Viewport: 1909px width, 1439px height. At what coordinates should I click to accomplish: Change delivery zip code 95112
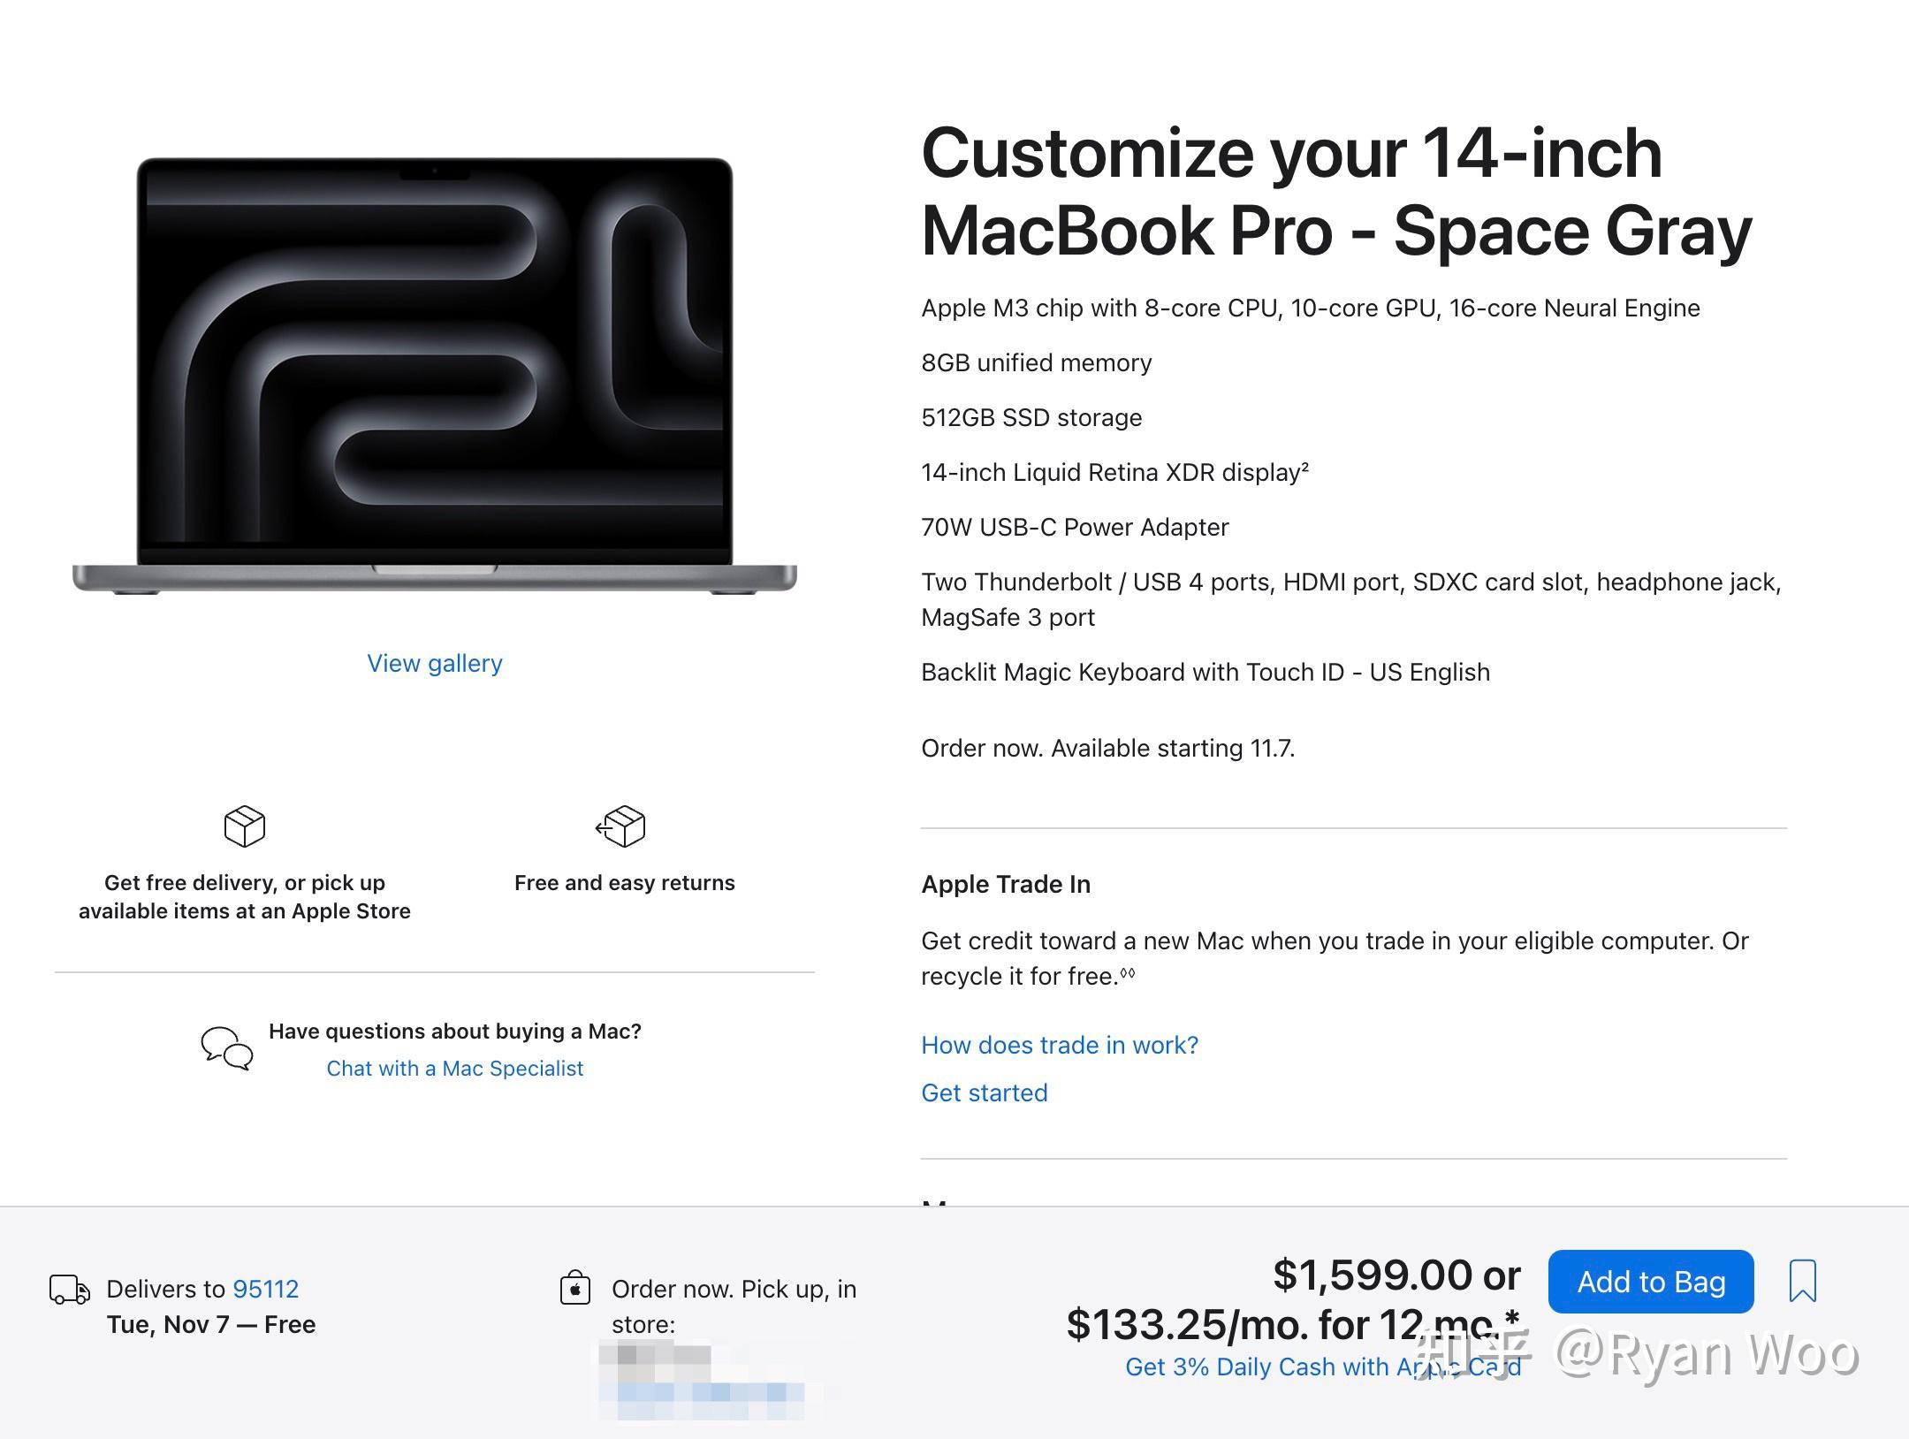tap(265, 1289)
